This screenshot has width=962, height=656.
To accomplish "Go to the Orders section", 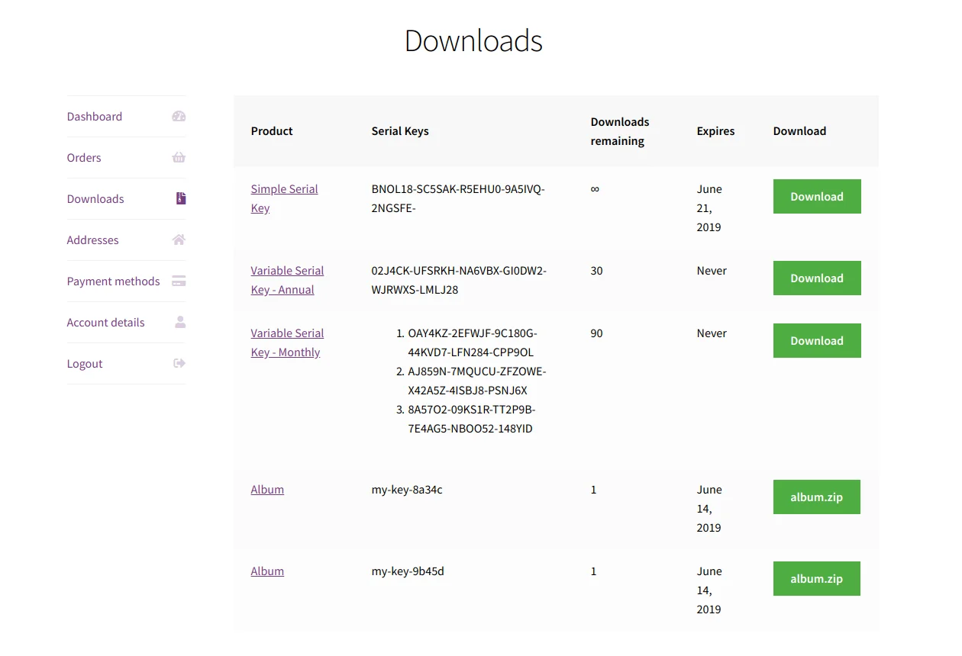I will 84,158.
